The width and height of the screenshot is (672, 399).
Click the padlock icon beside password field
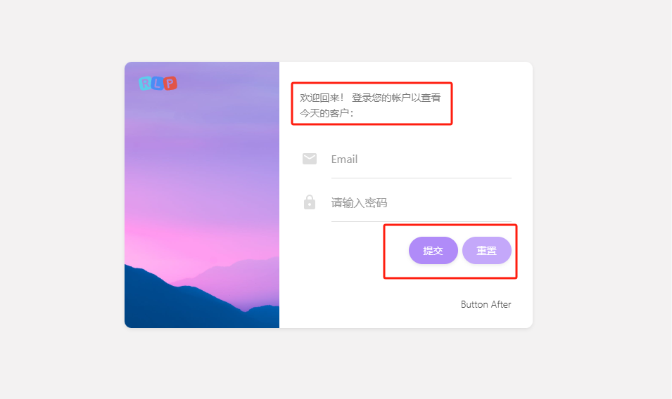[310, 202]
